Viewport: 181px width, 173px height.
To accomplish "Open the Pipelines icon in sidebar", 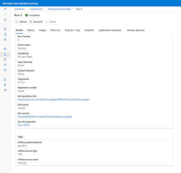I will pyautogui.click(x=5, y=60).
